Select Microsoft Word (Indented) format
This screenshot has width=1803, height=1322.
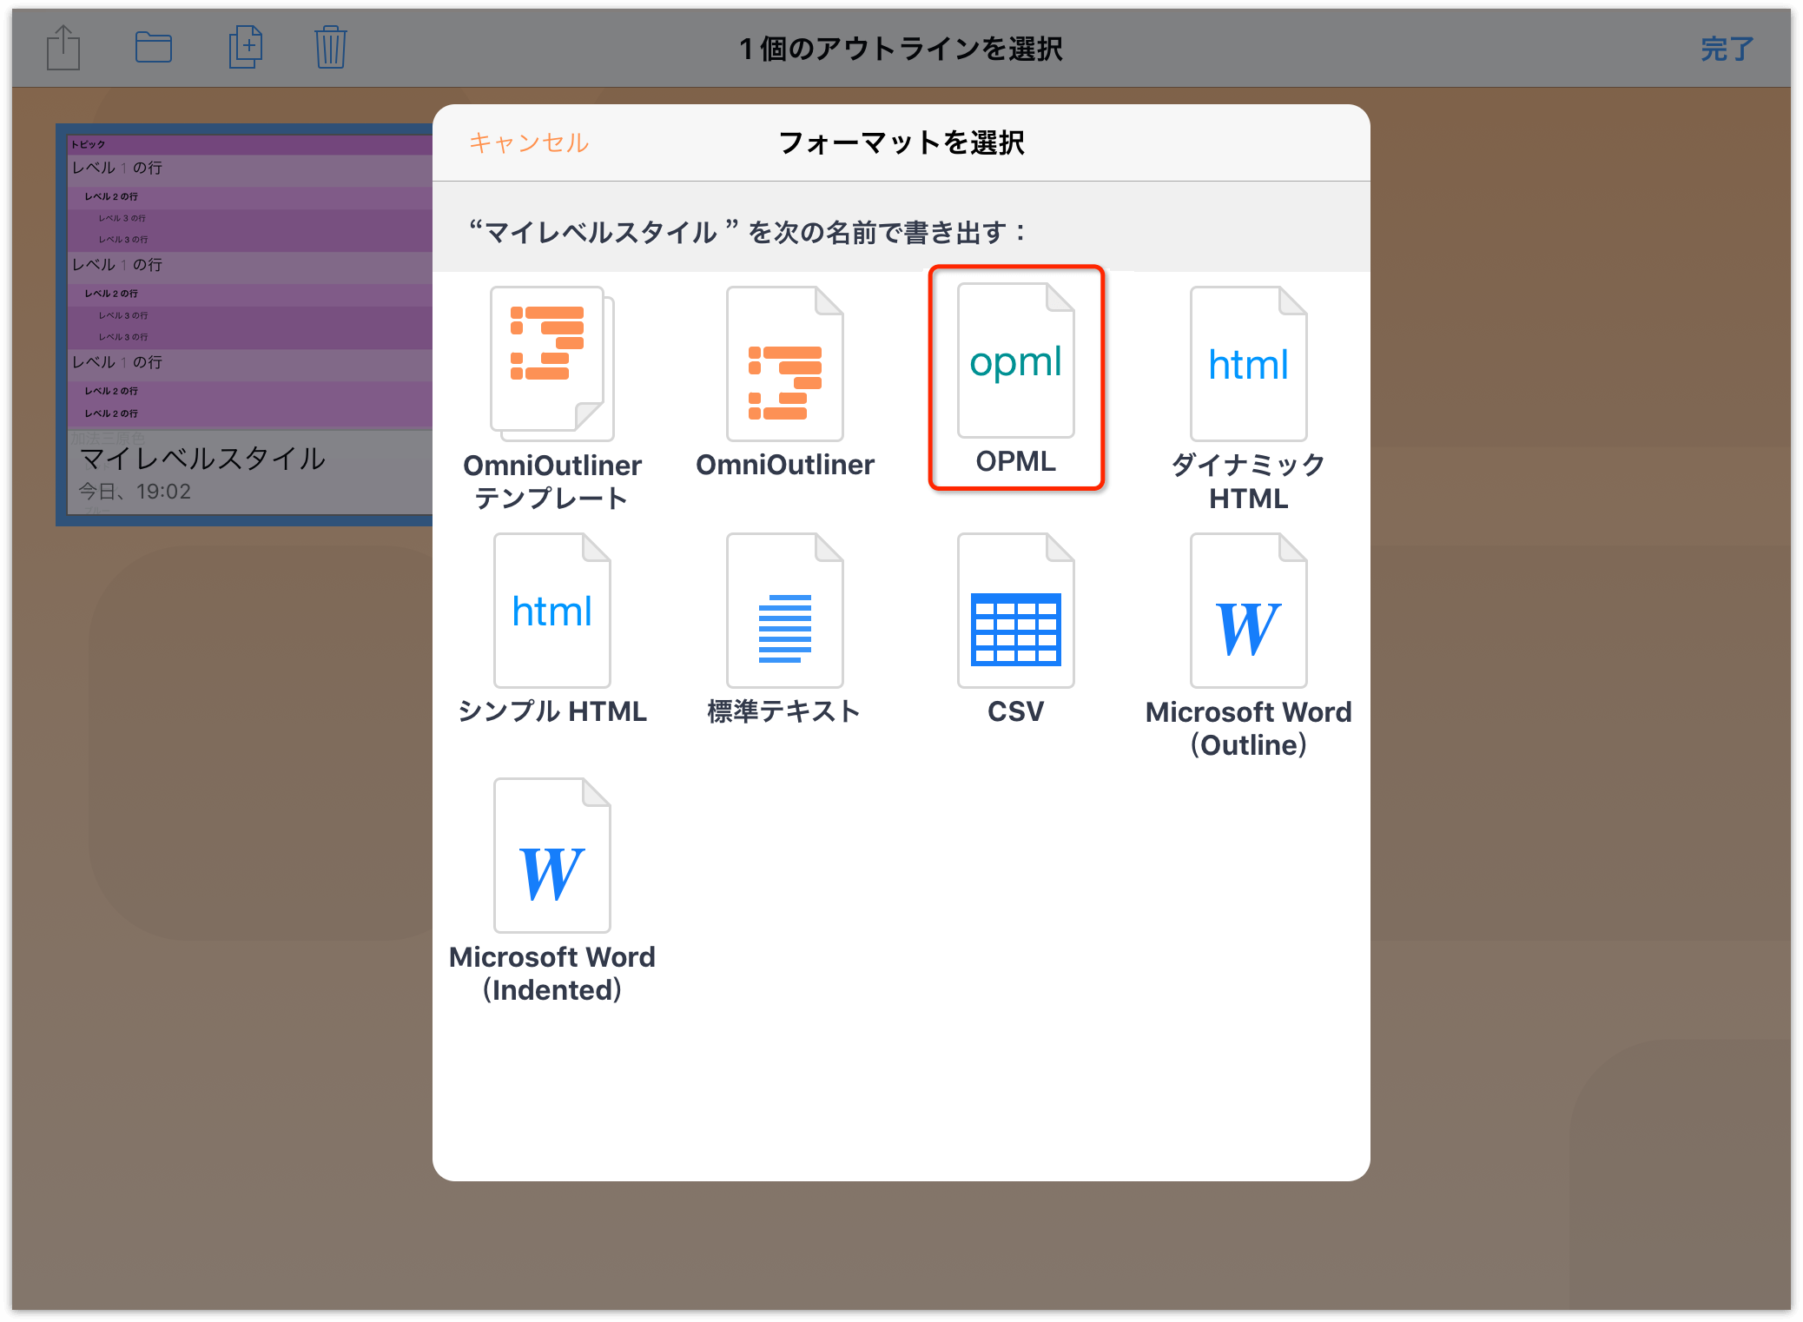pos(552,891)
